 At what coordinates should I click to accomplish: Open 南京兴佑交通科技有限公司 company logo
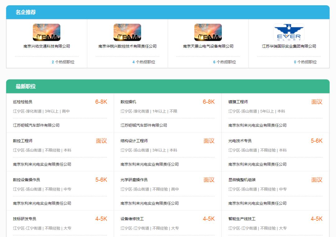(x=46, y=32)
